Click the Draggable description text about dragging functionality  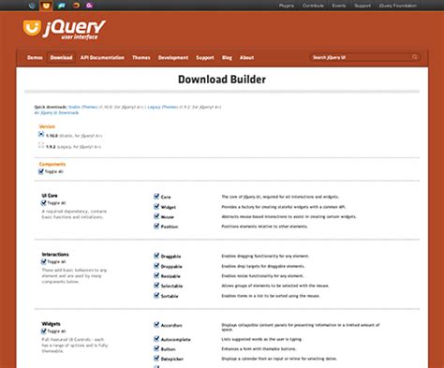(x=265, y=257)
